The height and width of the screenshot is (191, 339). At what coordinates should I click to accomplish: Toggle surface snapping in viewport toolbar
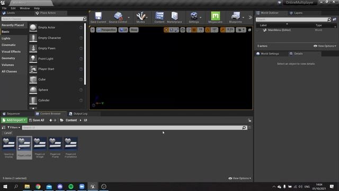[189, 30]
